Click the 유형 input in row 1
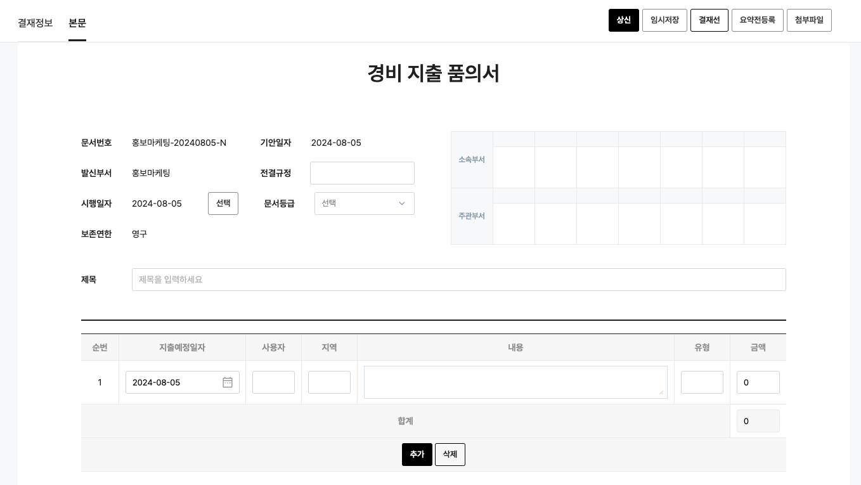 pos(702,382)
